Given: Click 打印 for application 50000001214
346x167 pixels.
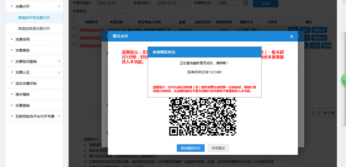Looking at the screenshot, I should pos(314,46).
